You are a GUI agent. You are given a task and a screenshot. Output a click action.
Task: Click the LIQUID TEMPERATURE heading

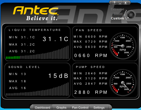(35, 30)
